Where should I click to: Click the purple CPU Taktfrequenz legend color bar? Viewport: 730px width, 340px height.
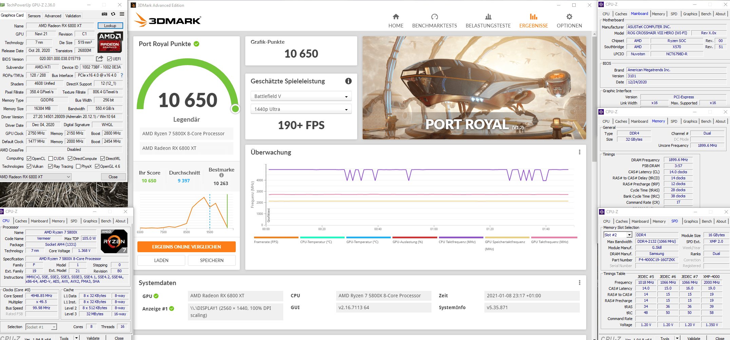(461, 237)
